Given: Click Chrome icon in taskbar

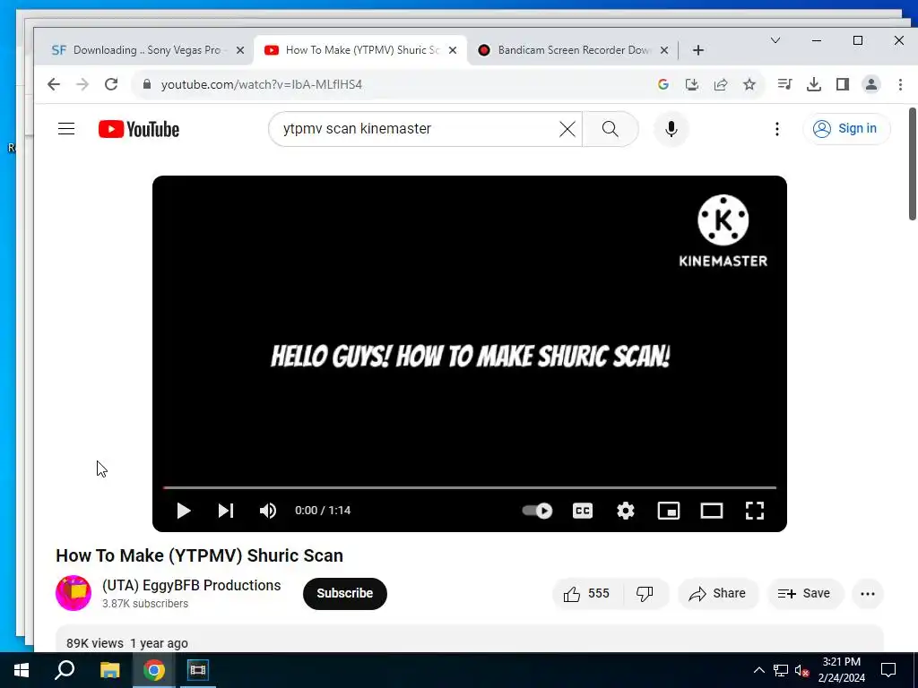Looking at the screenshot, I should point(153,670).
